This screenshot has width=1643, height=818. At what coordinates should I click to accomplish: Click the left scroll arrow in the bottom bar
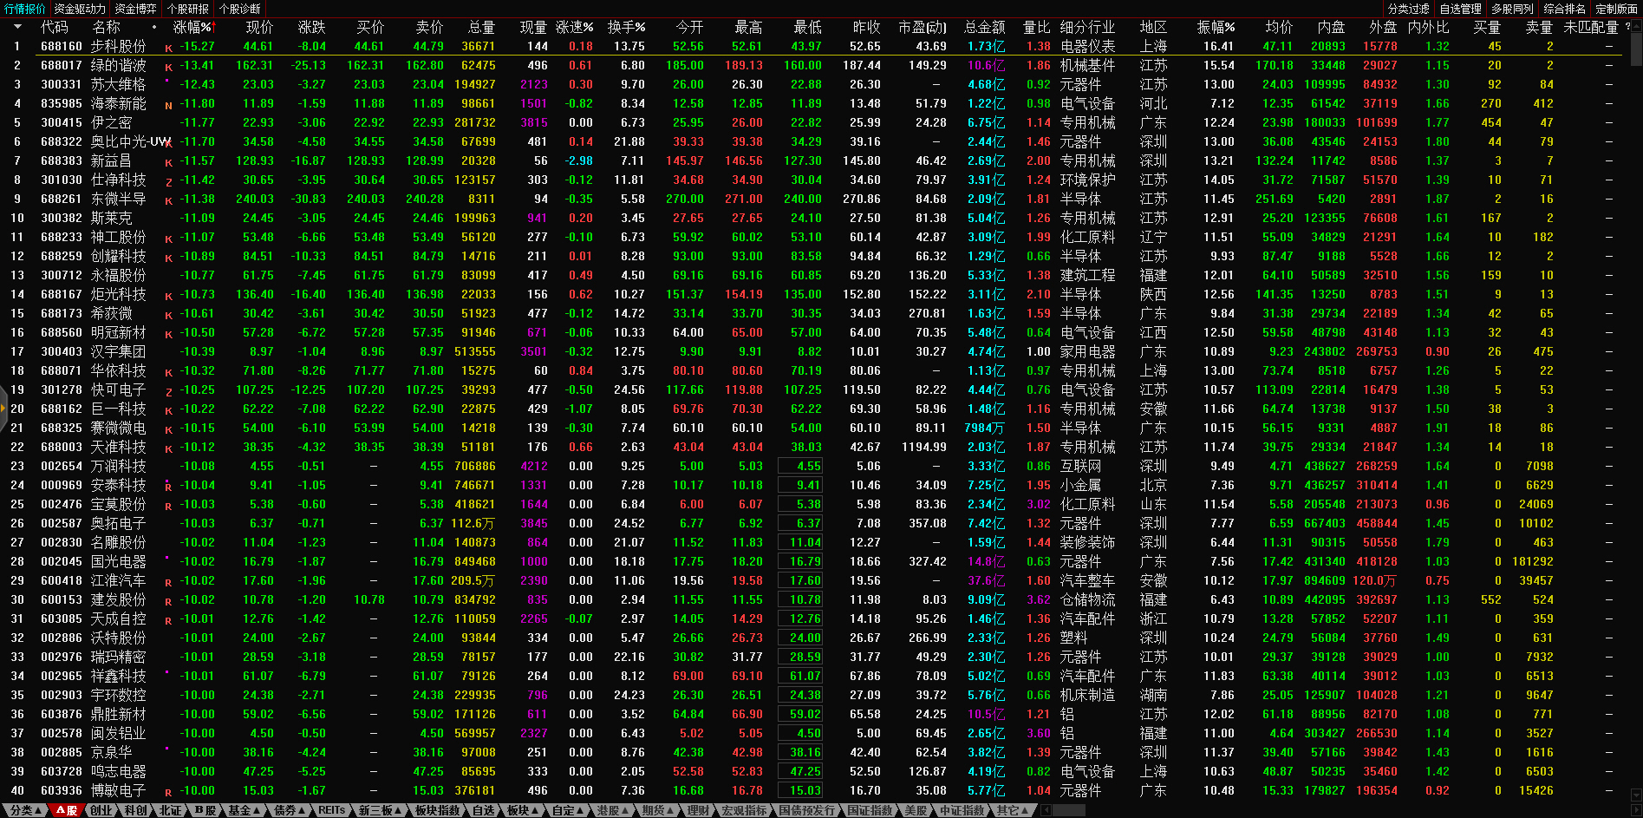(1046, 810)
